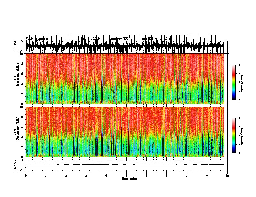
Task: Click the date text ending in 2019
Action: point(90,39)
